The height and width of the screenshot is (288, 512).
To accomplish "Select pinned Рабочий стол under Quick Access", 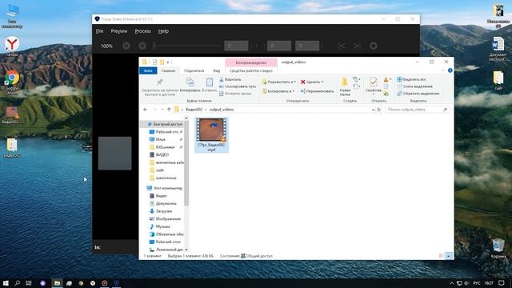I will point(166,132).
